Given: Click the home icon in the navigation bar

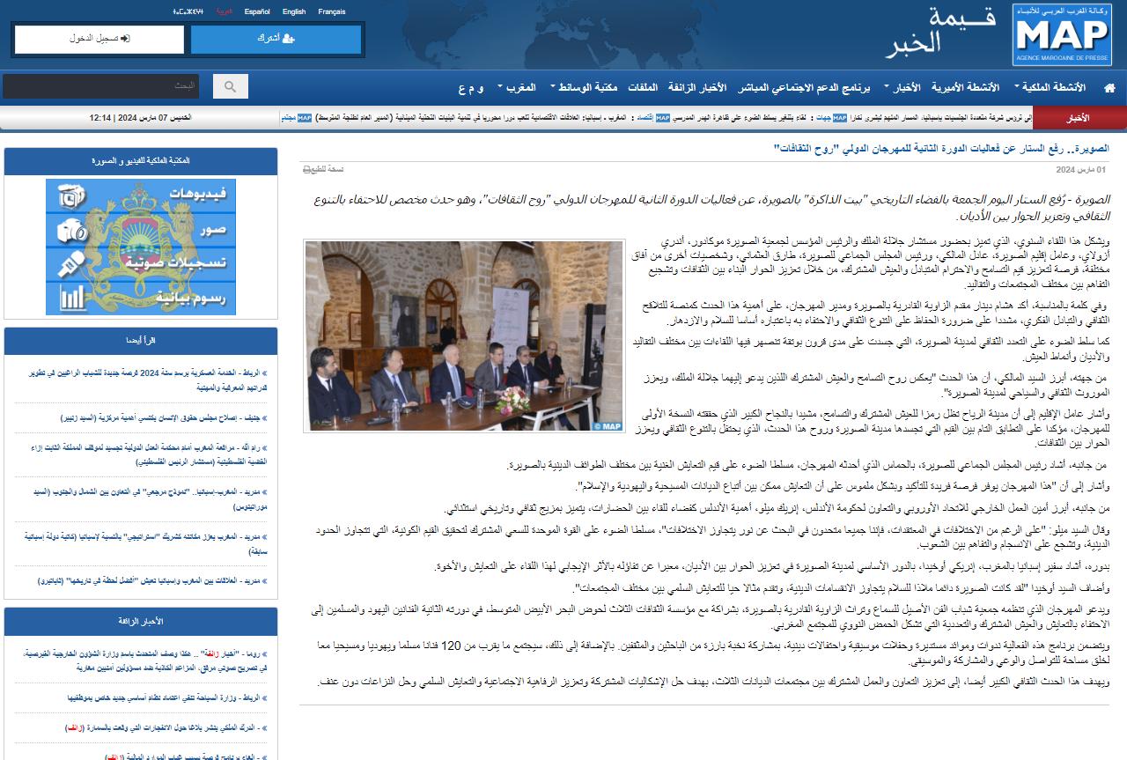Looking at the screenshot, I should click(1109, 88).
